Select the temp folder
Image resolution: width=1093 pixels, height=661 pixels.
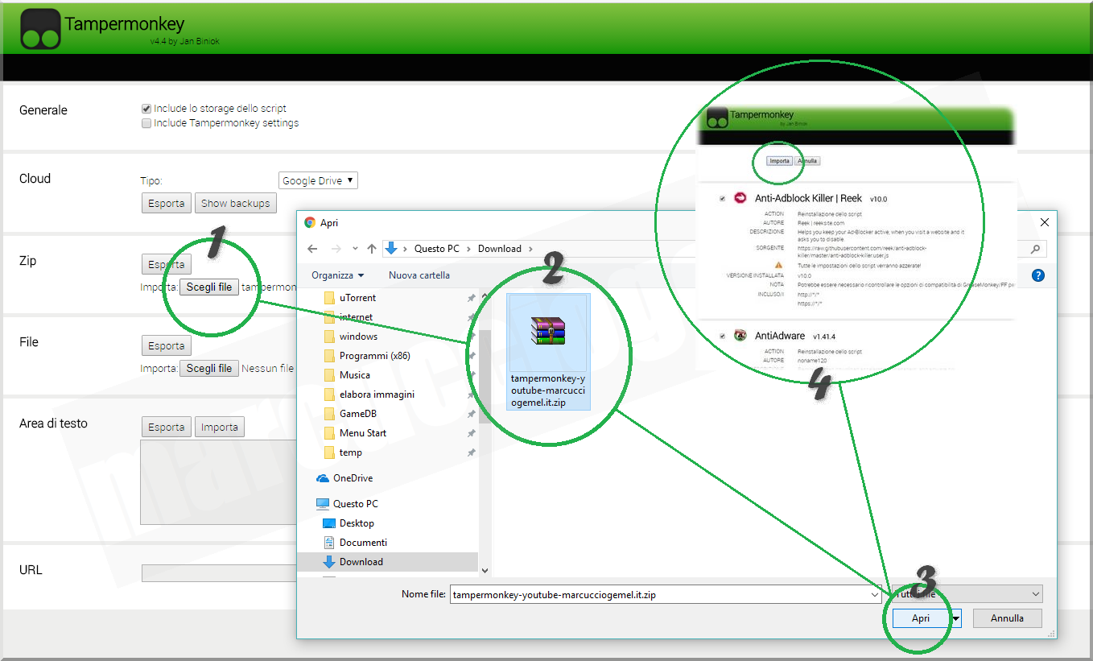pyautogui.click(x=351, y=452)
